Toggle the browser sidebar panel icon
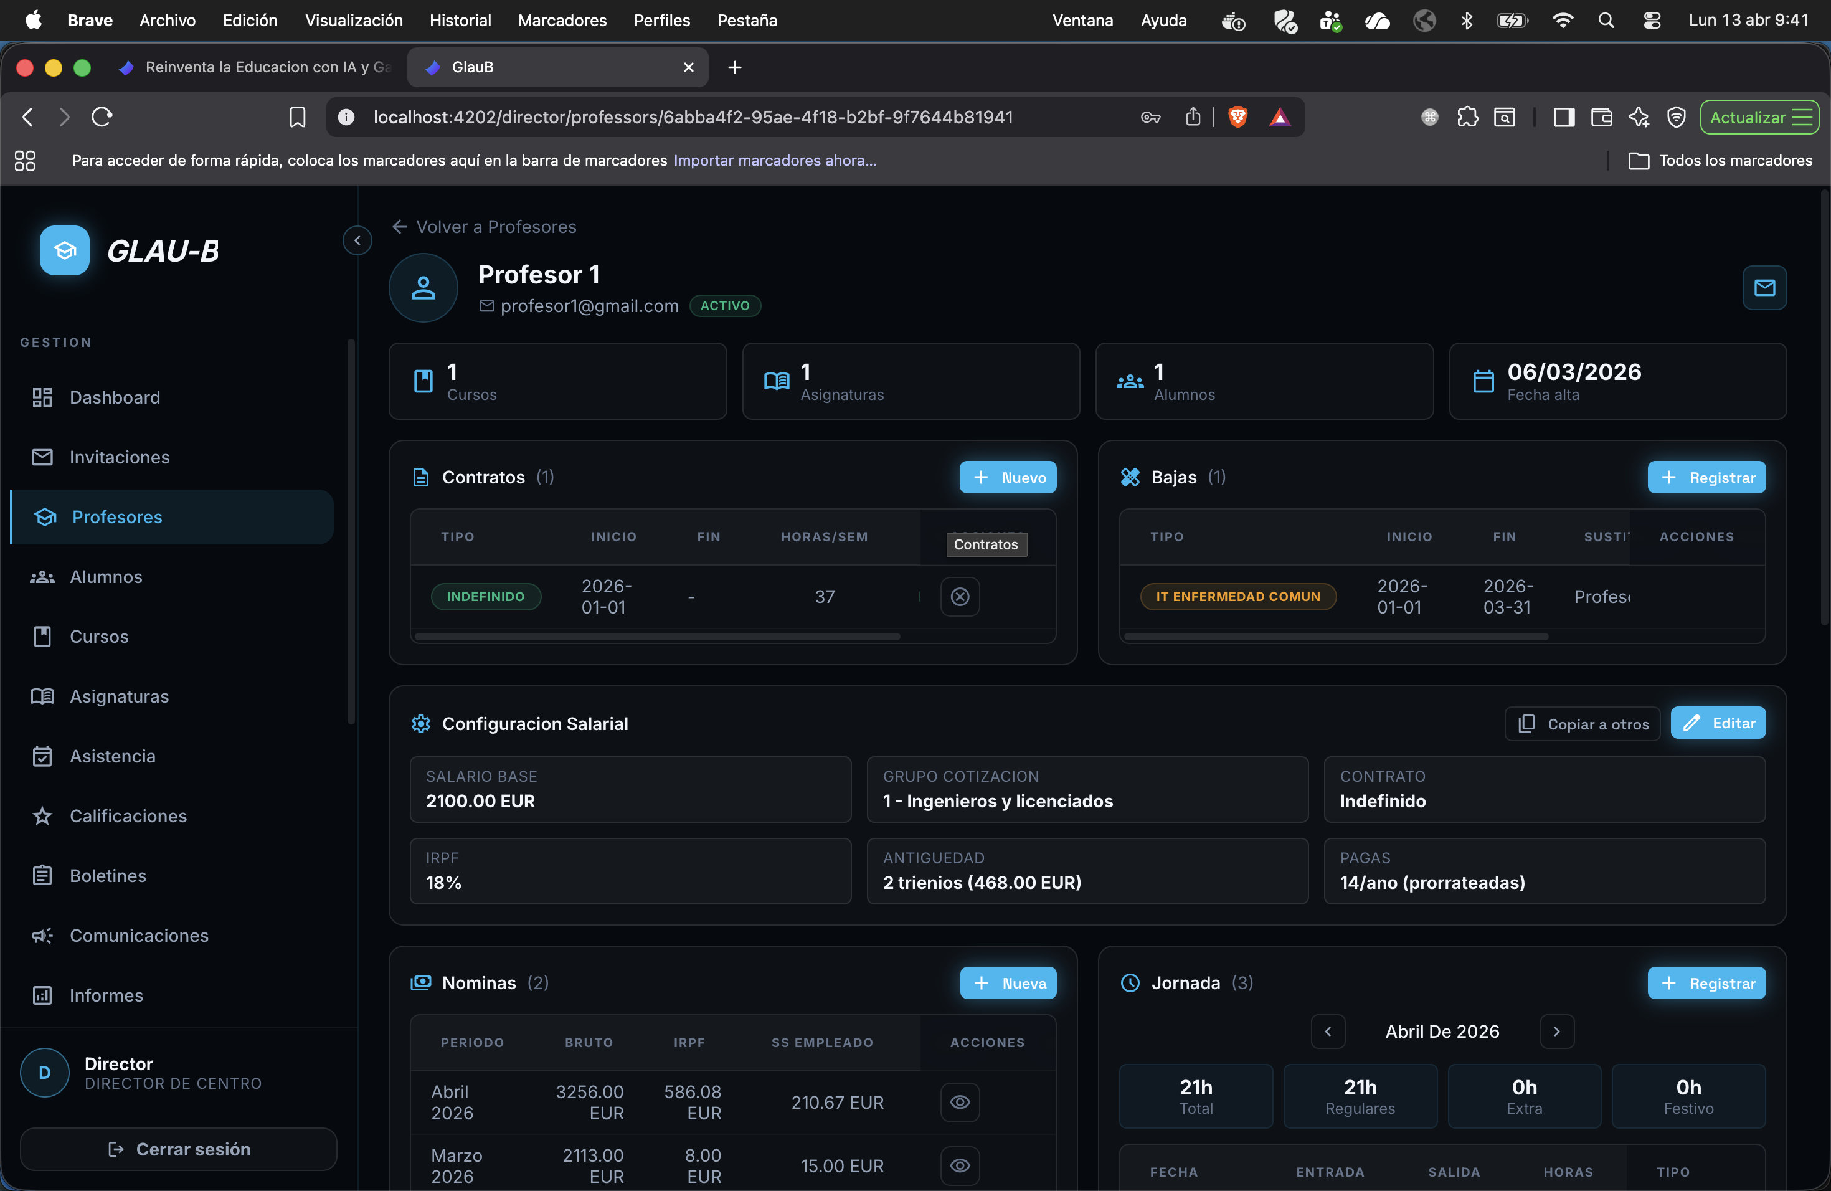 click(1563, 117)
